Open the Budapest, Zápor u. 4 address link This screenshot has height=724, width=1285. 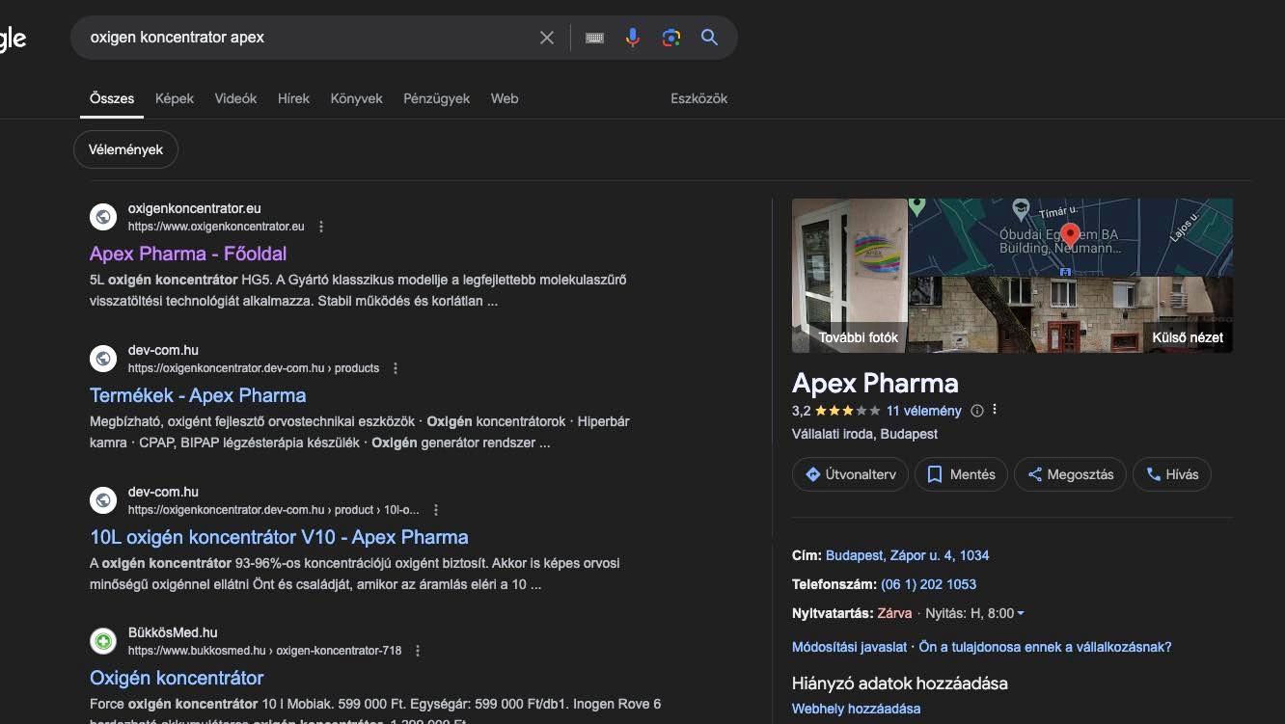tap(908, 555)
